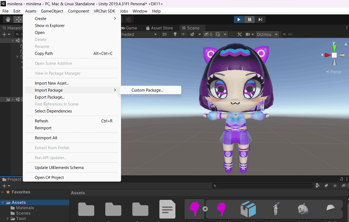This screenshot has height=222, width=349.
Task: Click Refresh in the Assets menu
Action: (x=72, y=121)
